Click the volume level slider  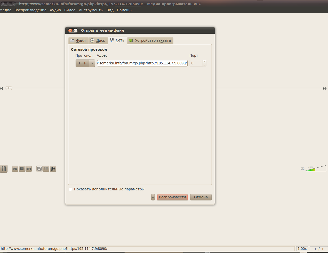(x=316, y=169)
